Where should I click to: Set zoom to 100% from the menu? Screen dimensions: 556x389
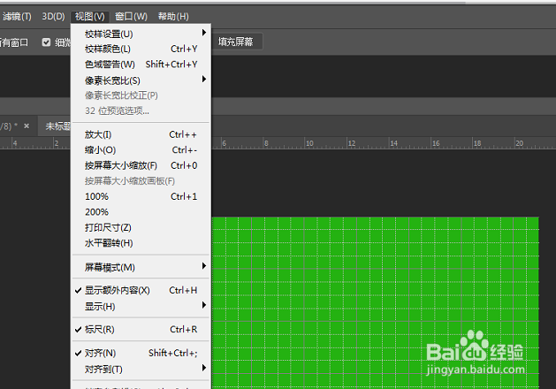pos(141,196)
